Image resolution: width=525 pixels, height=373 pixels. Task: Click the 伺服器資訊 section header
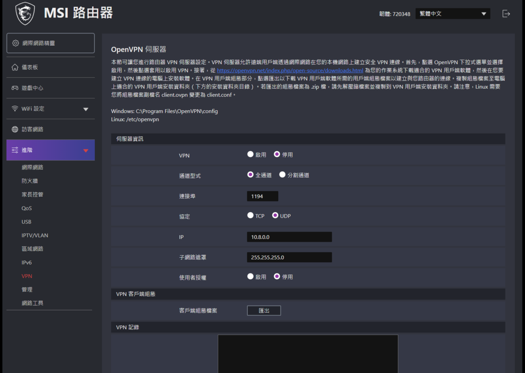point(308,139)
